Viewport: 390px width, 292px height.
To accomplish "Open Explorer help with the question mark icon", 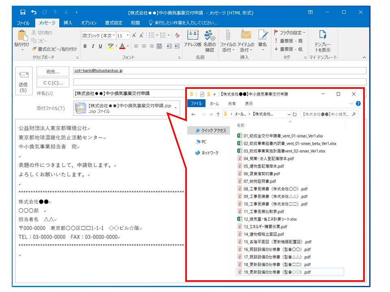I will click(358, 103).
